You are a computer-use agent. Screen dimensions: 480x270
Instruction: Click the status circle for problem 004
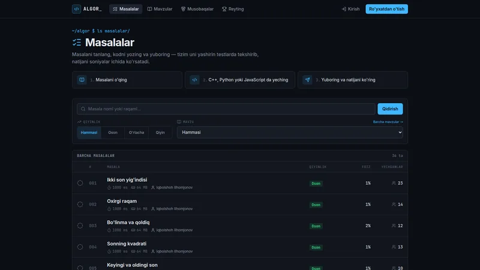tap(80, 247)
